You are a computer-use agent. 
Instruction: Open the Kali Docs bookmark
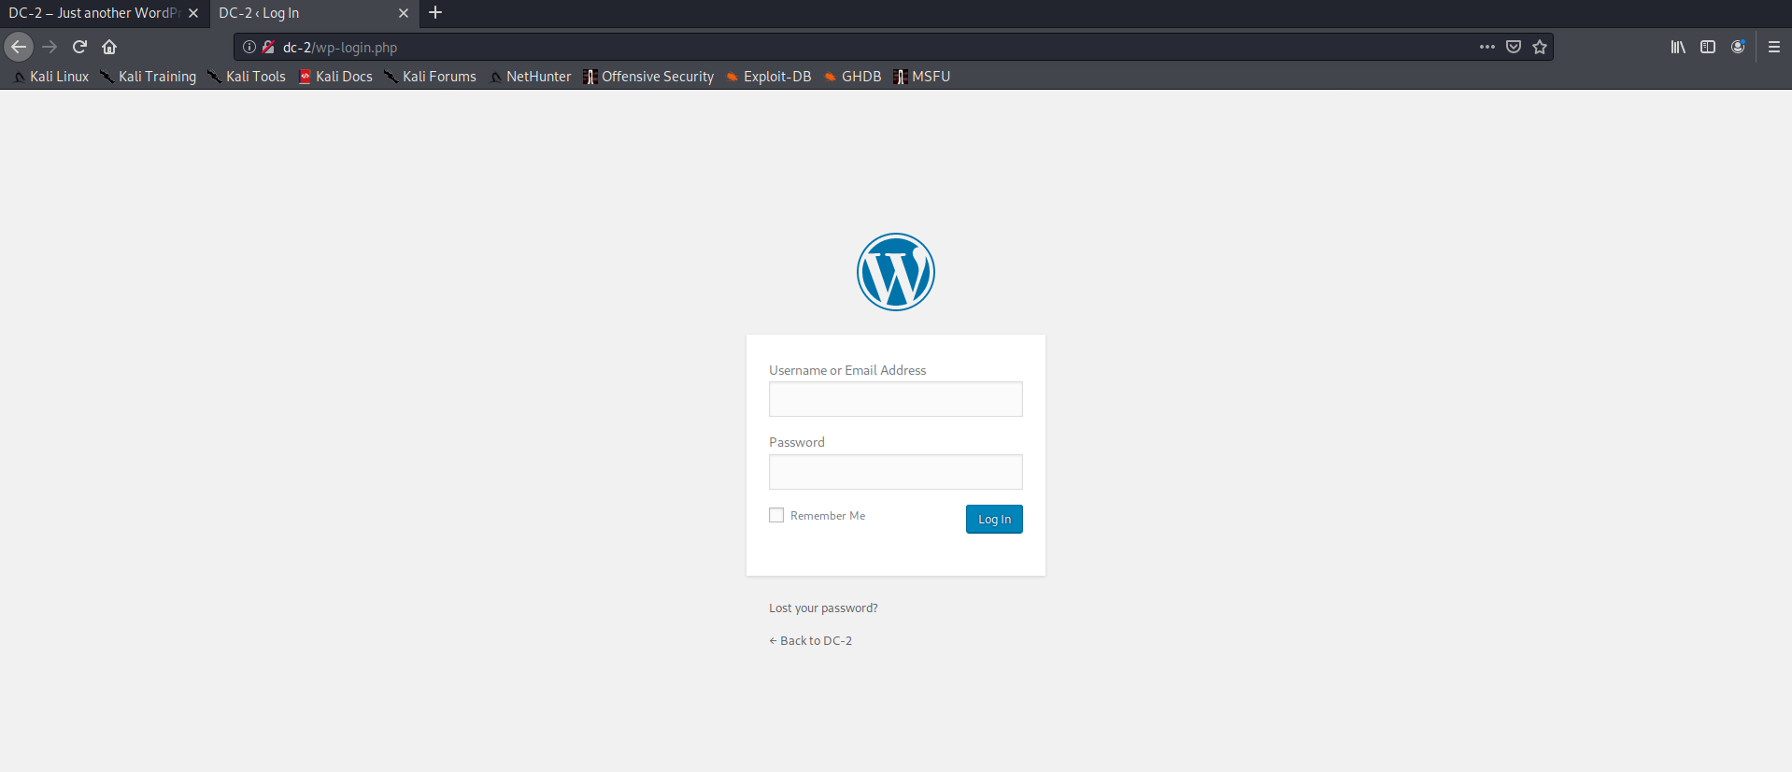336,77
